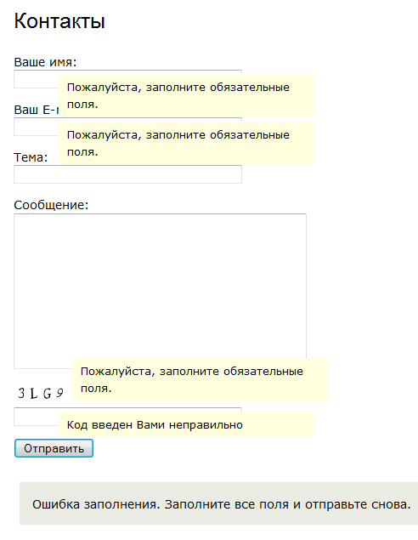Click the letter G in the captcha
This screenshot has height=540, width=418.
click(x=47, y=393)
